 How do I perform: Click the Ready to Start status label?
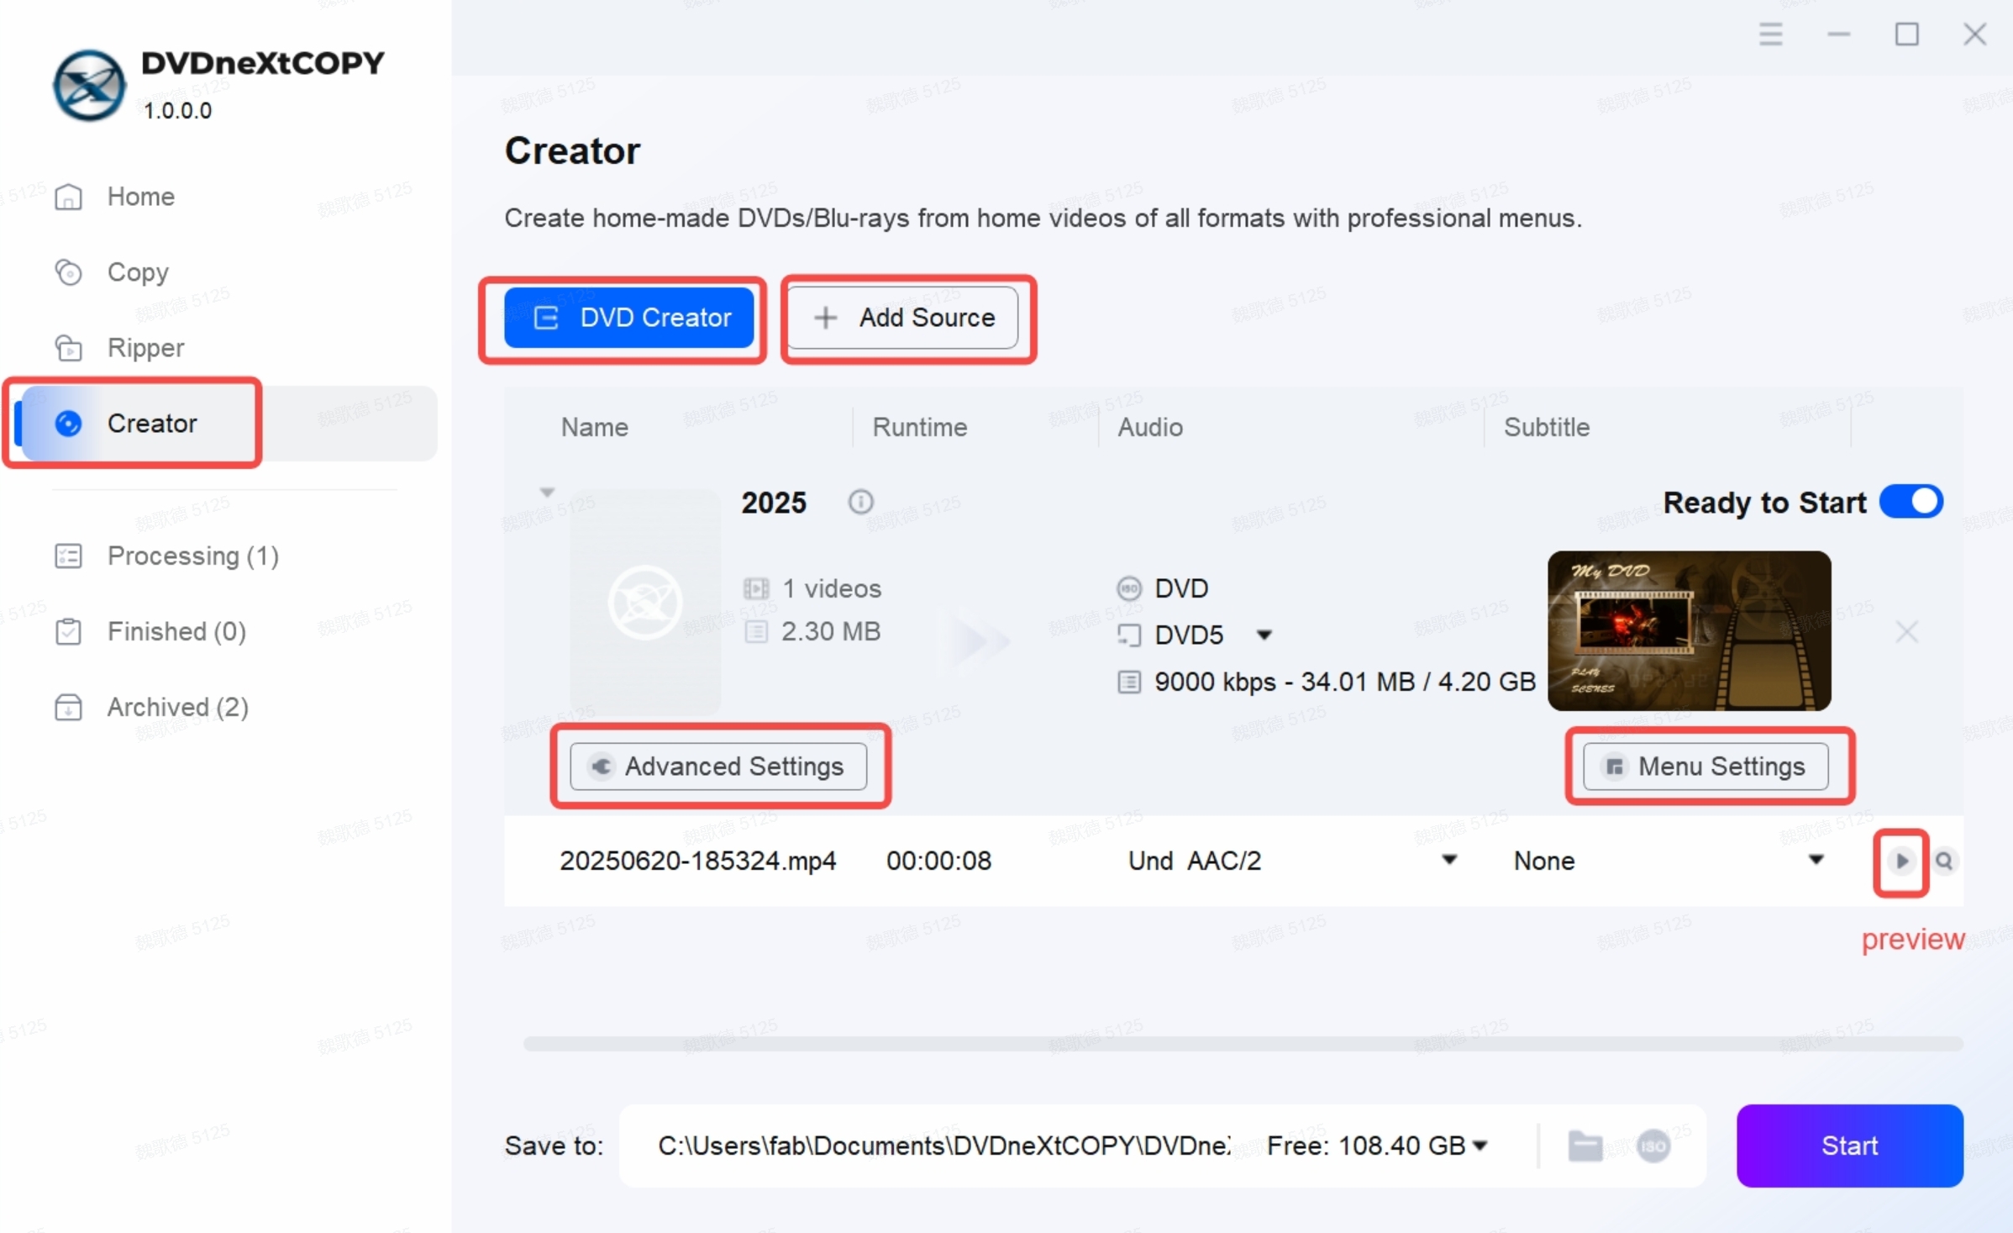tap(1764, 502)
